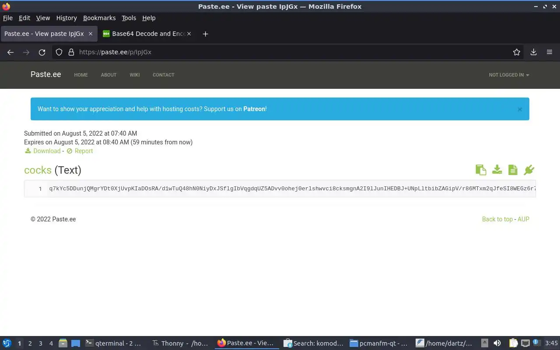
Task: Click the base64 paste content line
Action: coord(292,189)
